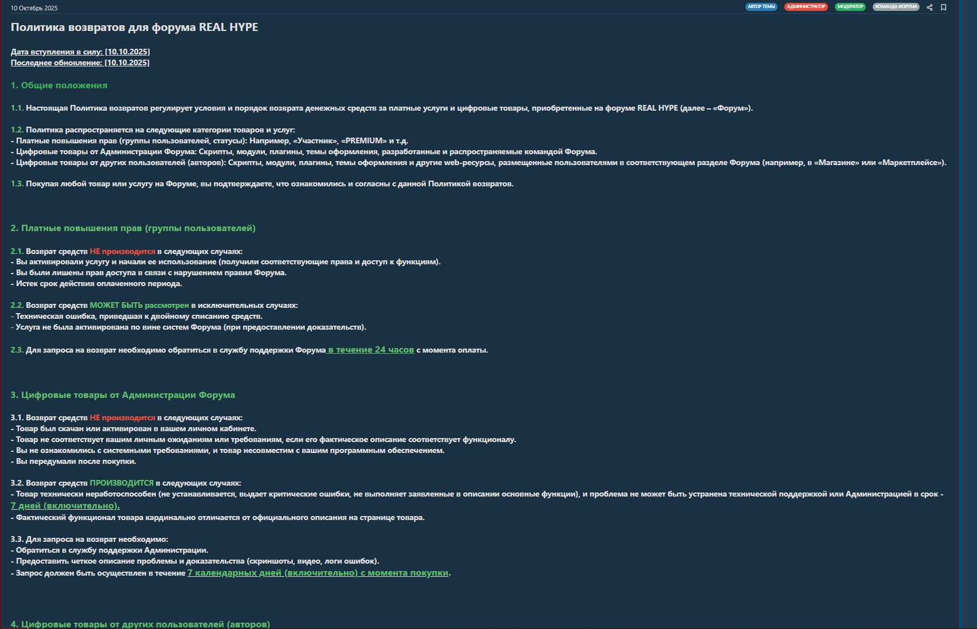Click the red АДМИНИСТРАТОР badge
Image resolution: width=977 pixels, height=629 pixels.
coord(806,7)
